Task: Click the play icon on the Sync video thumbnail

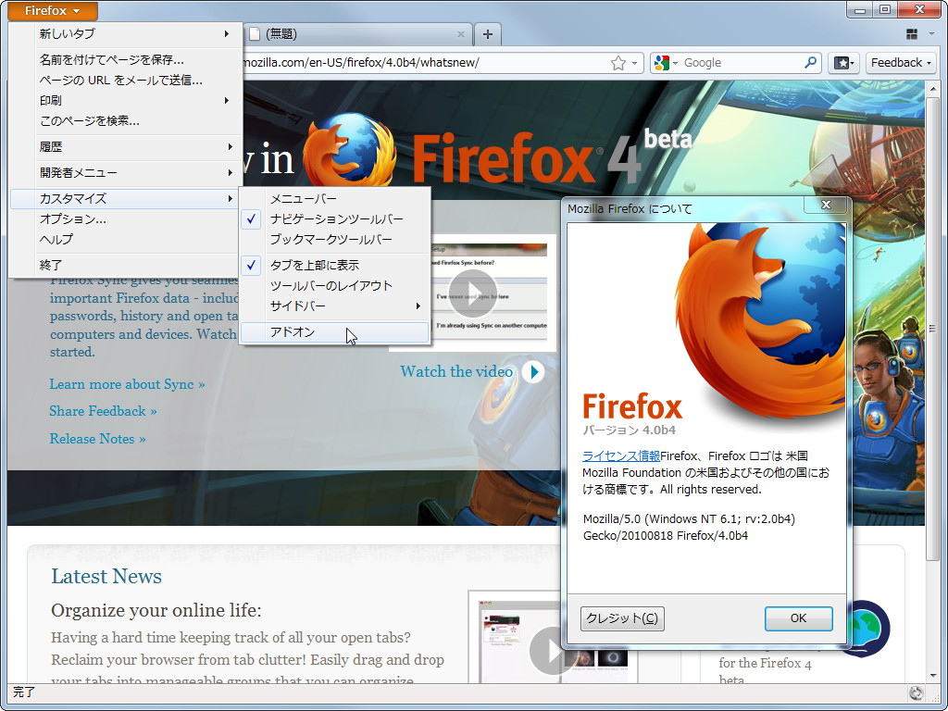Action: pos(472,293)
